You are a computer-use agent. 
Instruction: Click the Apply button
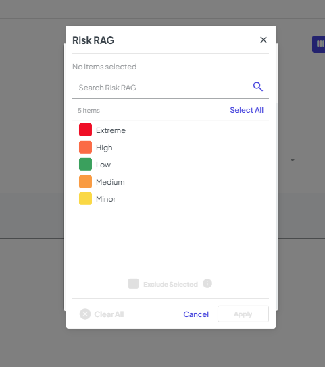pos(243,314)
